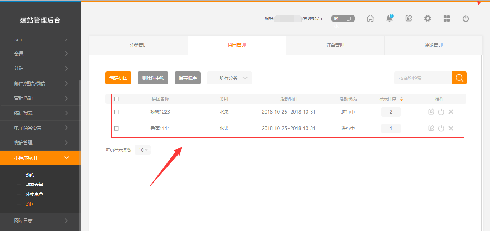Click the orange search magnifier button
Screen dimensions: 490x231
pos(459,78)
